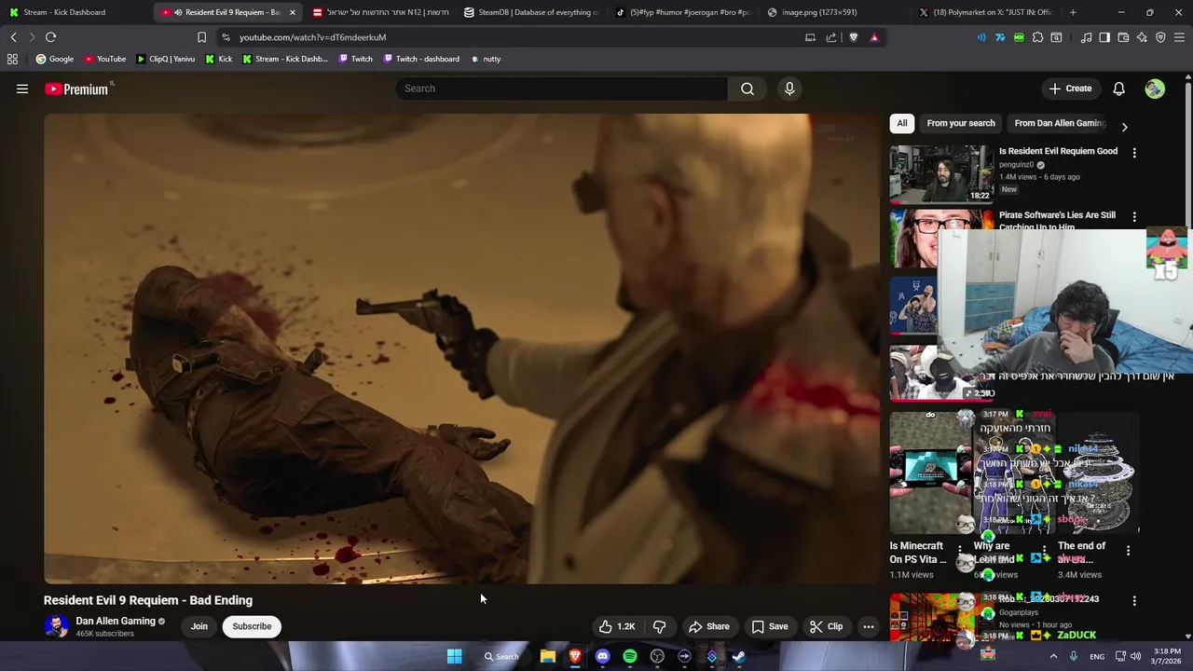This screenshot has width=1193, height=671.
Task: Click the Join channel button
Action: coord(199,626)
